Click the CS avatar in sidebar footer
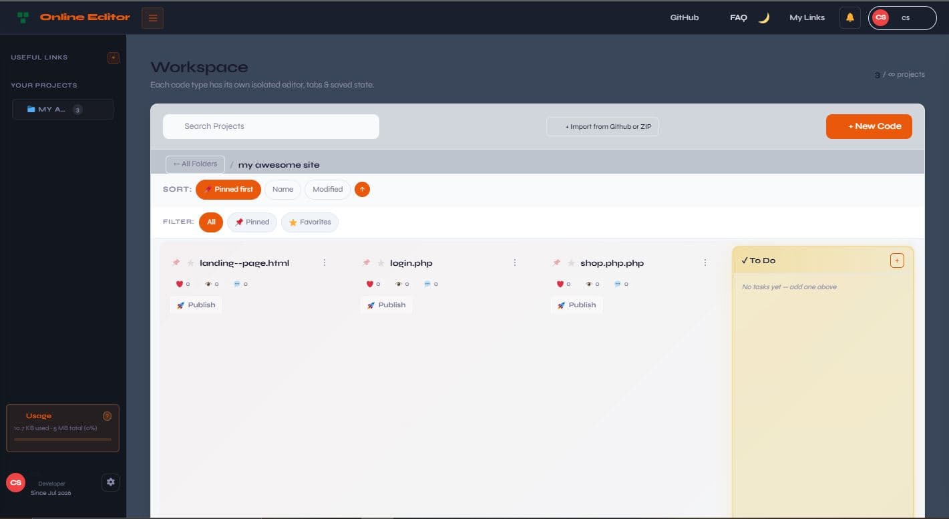Screen dimensions: 949x519 15,482
